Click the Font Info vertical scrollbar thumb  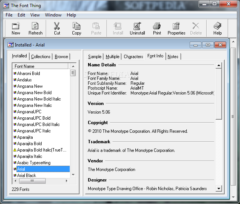tap(219, 94)
